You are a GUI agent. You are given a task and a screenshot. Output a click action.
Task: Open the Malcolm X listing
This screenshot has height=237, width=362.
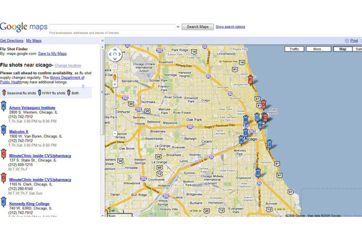click(19, 132)
